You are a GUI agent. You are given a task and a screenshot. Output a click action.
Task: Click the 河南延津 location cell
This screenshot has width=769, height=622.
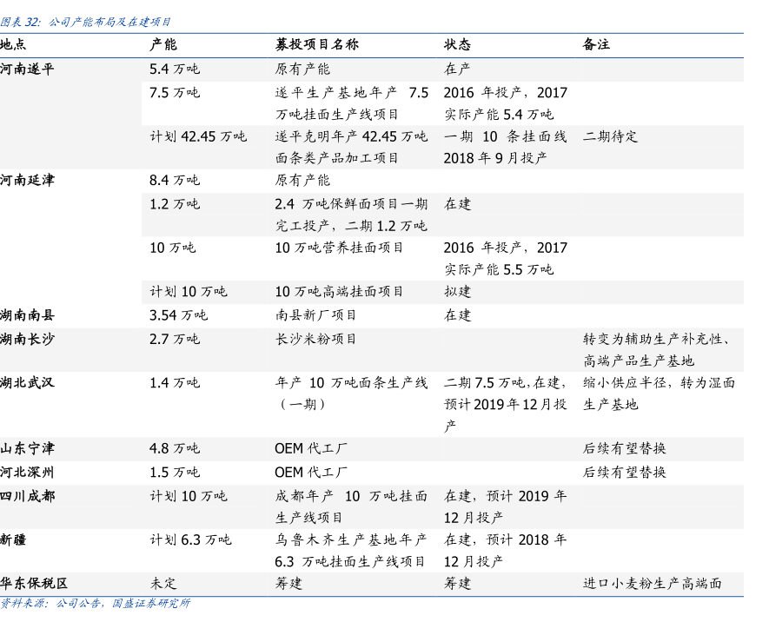27,181
